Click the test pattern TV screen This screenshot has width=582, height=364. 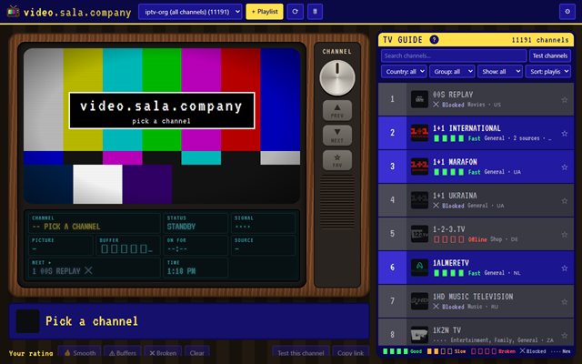click(162, 126)
